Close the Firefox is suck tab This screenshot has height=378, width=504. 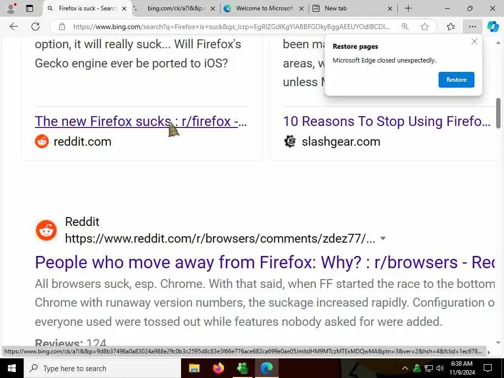[124, 9]
